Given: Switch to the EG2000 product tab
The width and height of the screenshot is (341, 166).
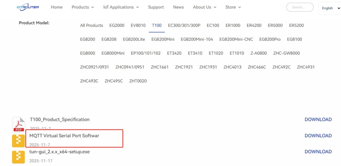Looking at the screenshot, I should click(117, 25).
